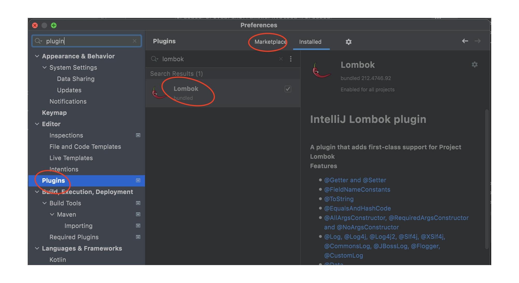This screenshot has height=283, width=519.
Task: Collapse the Maven subtree
Action: pos(52,214)
